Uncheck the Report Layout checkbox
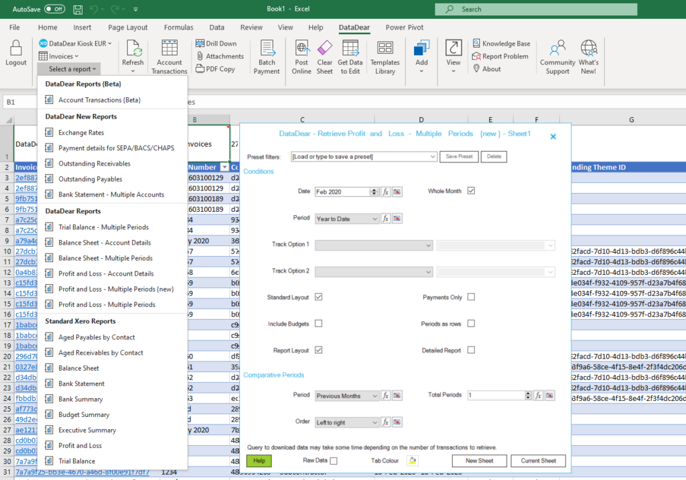 (318, 350)
